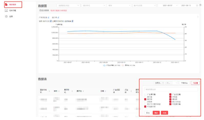204x120 pixels.
Task: Open the SDK下载 sidebar item
Action: click(13, 11)
